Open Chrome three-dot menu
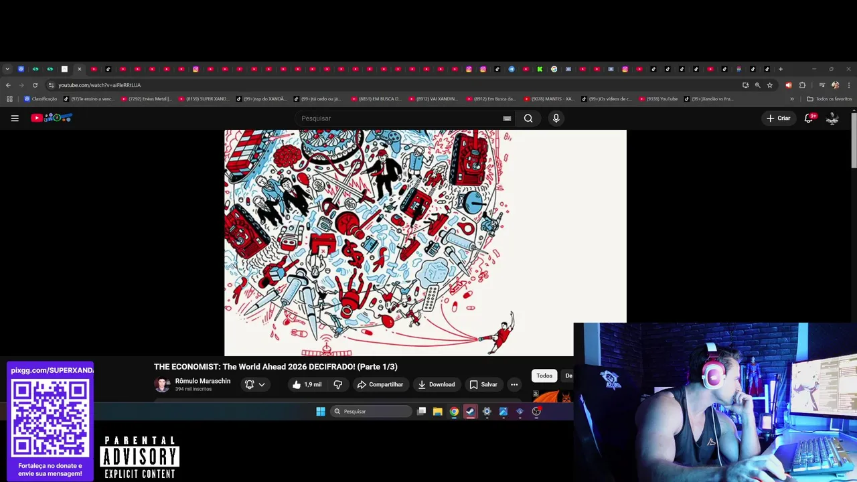857x482 pixels. point(849,85)
